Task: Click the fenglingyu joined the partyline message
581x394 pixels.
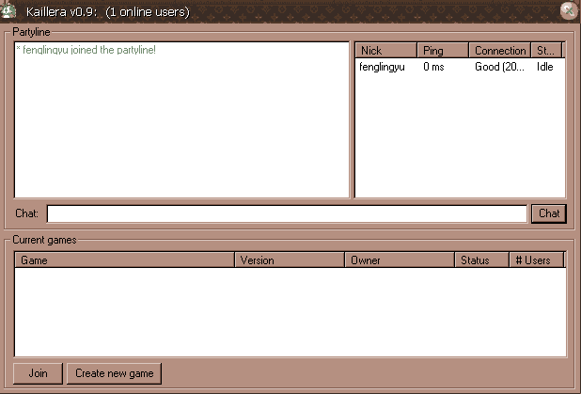Action: (86, 50)
